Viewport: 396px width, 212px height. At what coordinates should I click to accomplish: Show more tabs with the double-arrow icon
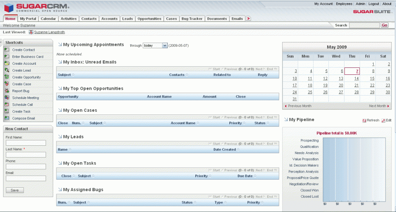tap(249, 19)
